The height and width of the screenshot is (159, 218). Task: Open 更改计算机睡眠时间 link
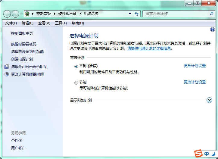pyautogui.click(x=27, y=74)
